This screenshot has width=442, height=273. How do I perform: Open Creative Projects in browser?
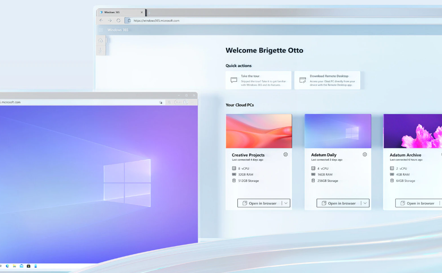(259, 203)
